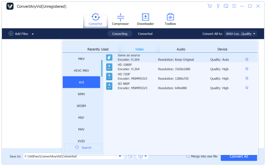The height and width of the screenshot is (166, 266).
Task: Click Resolution: 640x480 text
Action: pyautogui.click(x=173, y=88)
